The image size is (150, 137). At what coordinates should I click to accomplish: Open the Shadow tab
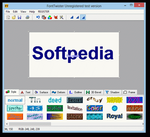112,92
